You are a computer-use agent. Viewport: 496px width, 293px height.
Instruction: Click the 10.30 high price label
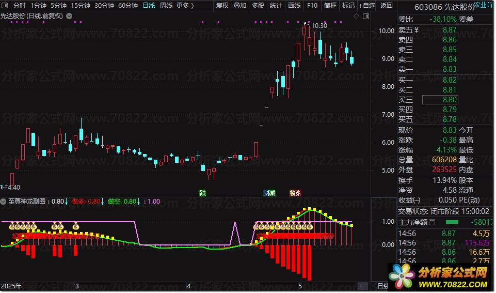click(319, 26)
